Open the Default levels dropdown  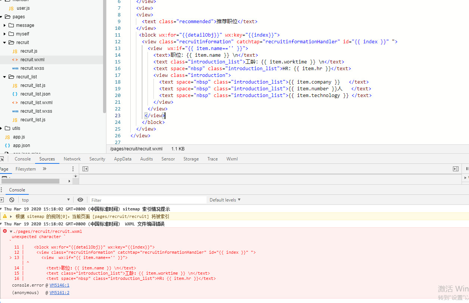tap(225, 200)
